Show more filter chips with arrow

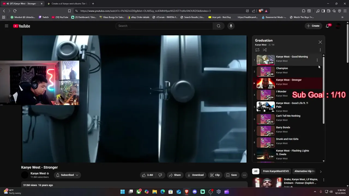(321, 171)
